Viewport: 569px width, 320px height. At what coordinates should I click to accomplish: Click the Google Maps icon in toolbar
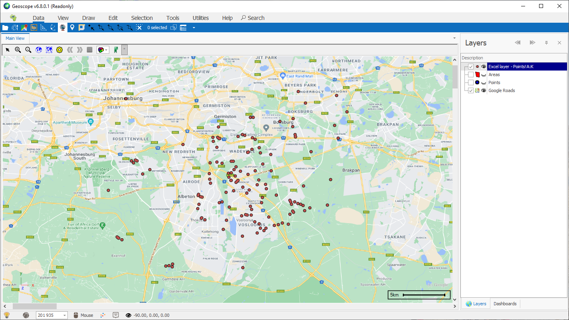click(24, 27)
